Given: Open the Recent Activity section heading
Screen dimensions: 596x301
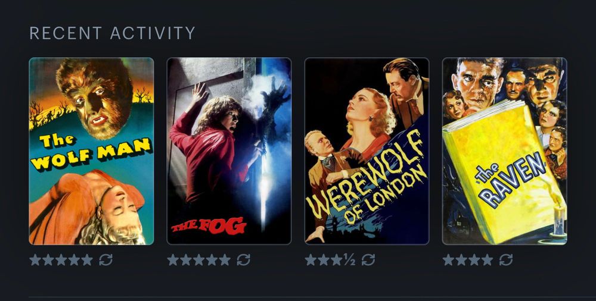Looking at the screenshot, I should coord(112,33).
